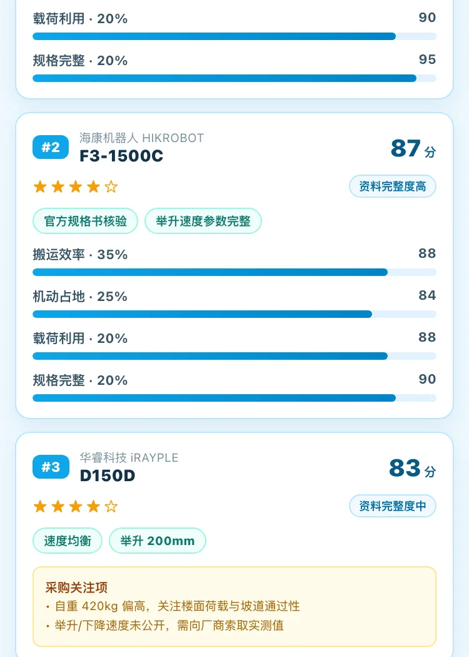
Task: Open the D150D model title
Action: tap(108, 476)
